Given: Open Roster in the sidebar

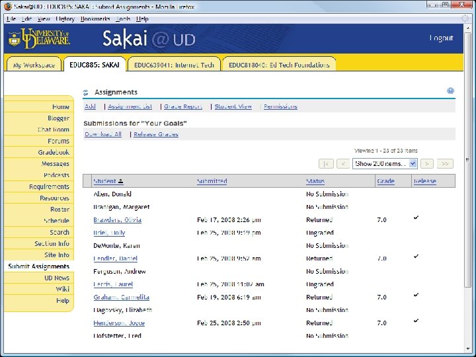Looking at the screenshot, I should pyautogui.click(x=59, y=210).
